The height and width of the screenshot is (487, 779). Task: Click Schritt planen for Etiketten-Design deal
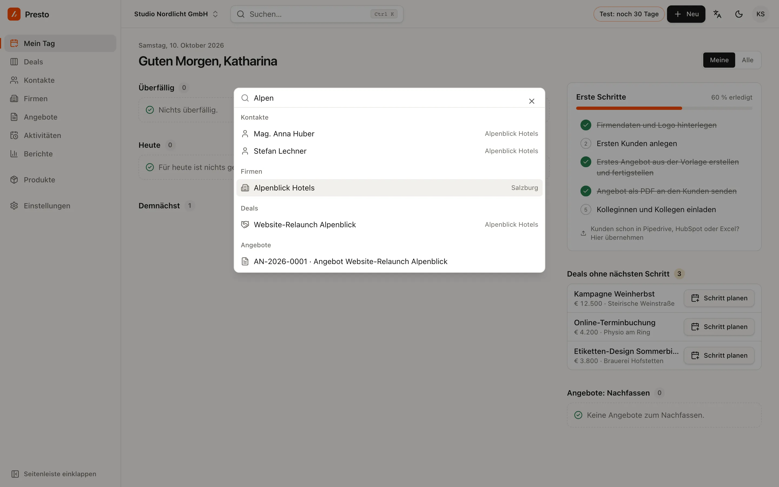[719, 355]
